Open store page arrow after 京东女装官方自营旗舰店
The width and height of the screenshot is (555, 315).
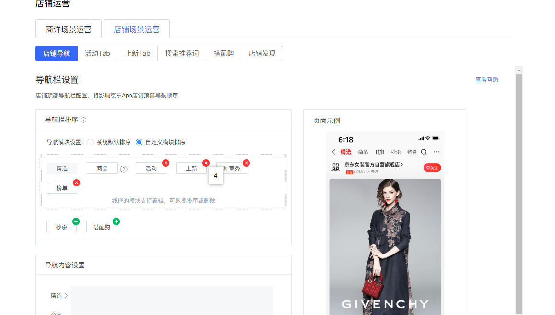(401, 165)
